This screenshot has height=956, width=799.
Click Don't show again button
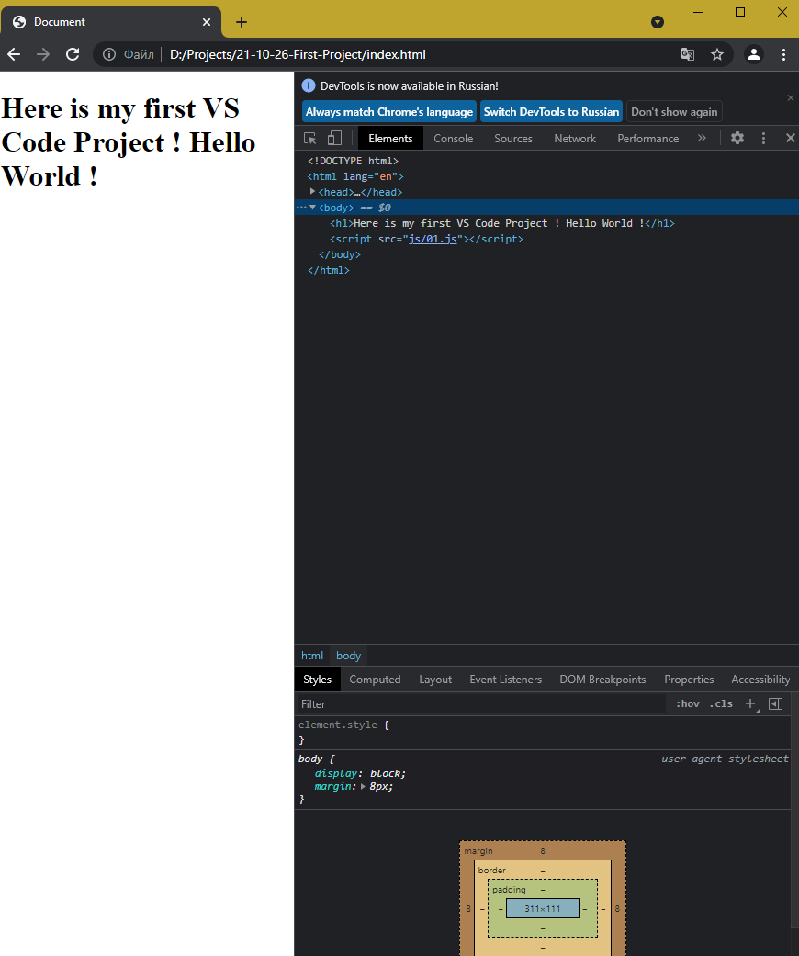[674, 111]
